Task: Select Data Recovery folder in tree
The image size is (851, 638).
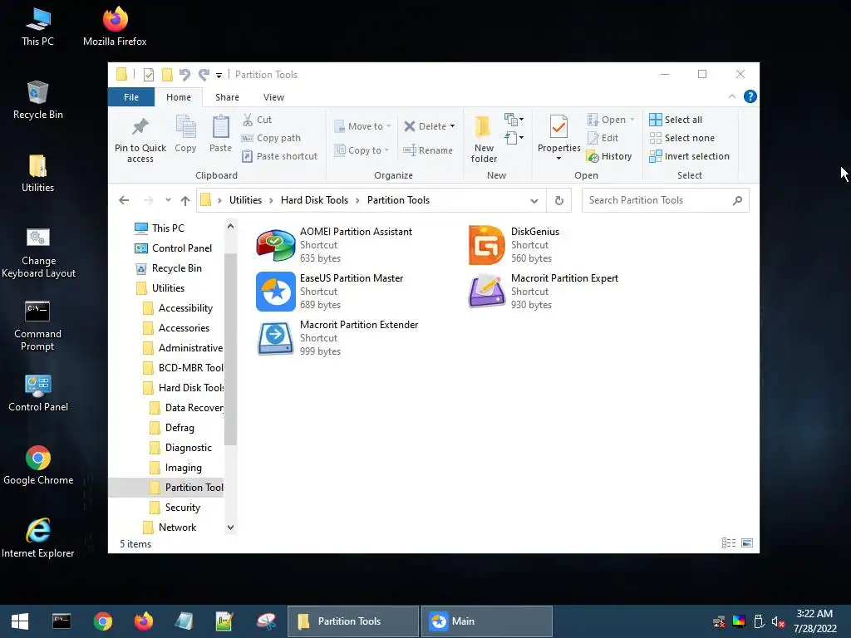Action: pyautogui.click(x=186, y=408)
